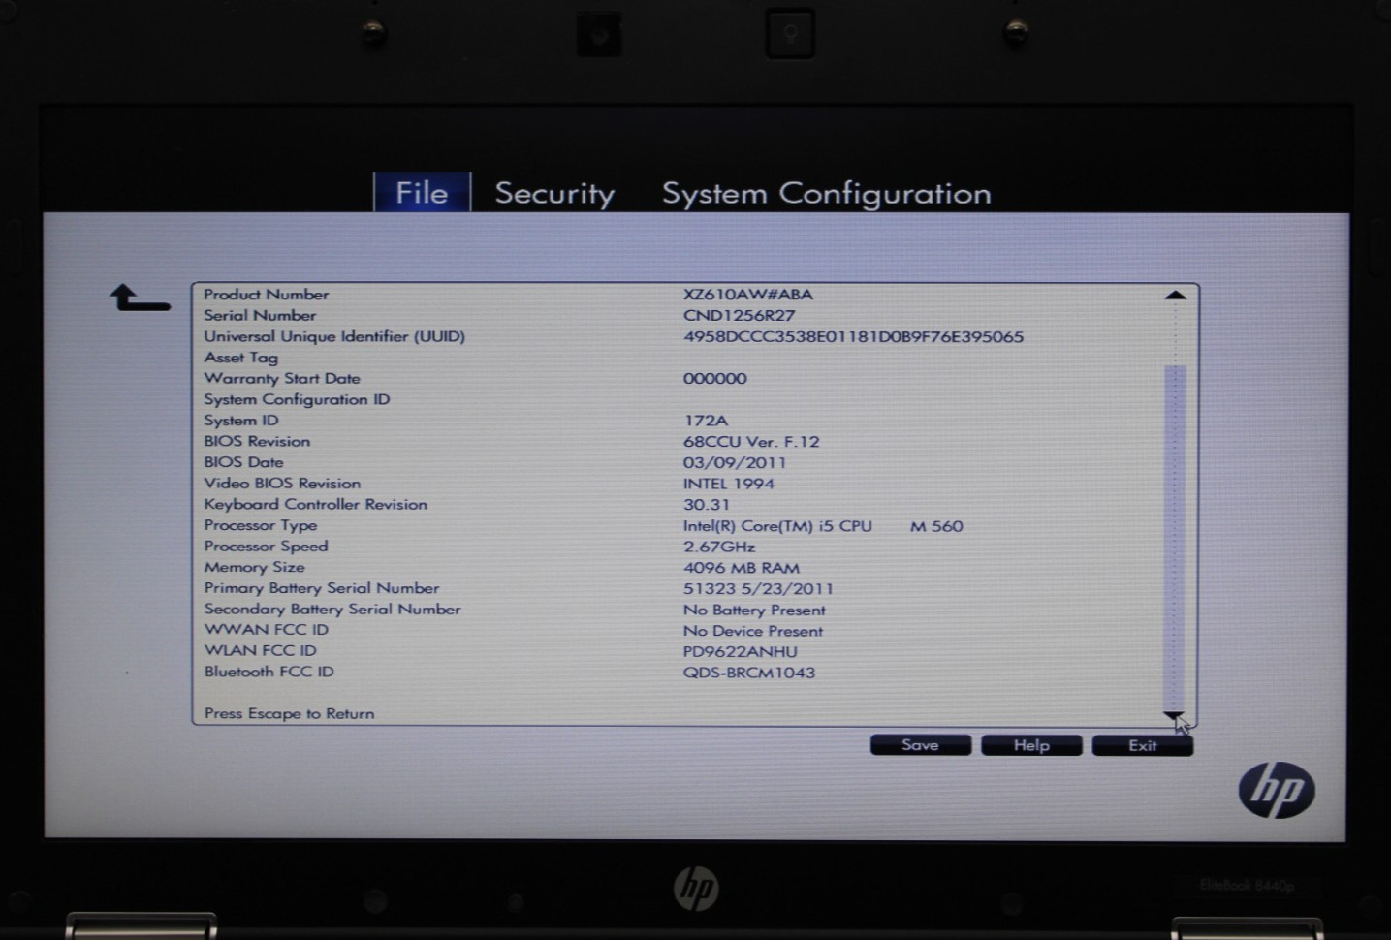Open the File tab
Image resolution: width=1391 pixels, height=940 pixels.
[x=422, y=193]
